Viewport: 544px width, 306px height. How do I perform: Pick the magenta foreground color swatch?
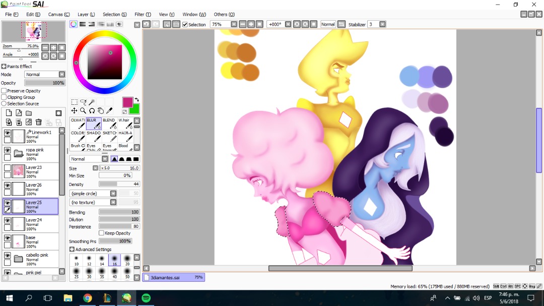127,102
